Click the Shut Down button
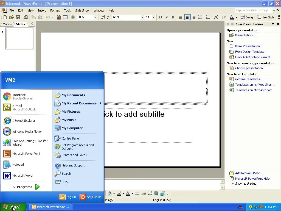The height and width of the screenshot is (211, 281). [91, 197]
